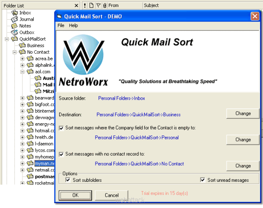Close the Folder List pane
Viewport: 263px width, 208px height.
coord(76,6)
